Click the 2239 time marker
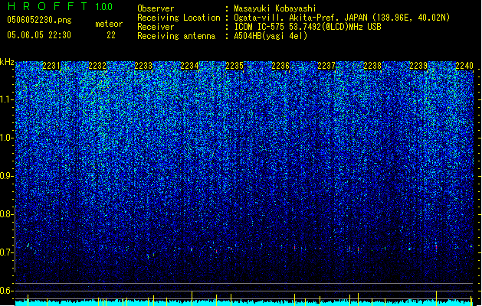This screenshot has height=306, width=482. (418, 66)
